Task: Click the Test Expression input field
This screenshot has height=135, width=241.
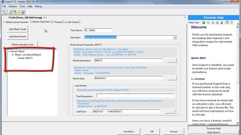Action: 136,96
